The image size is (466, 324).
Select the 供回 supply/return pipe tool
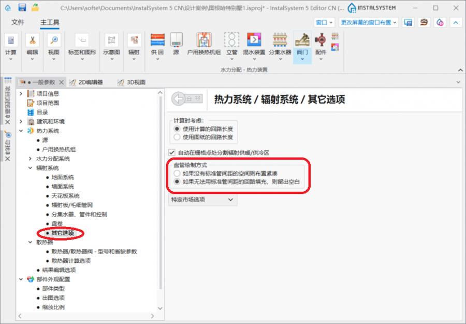[157, 40]
